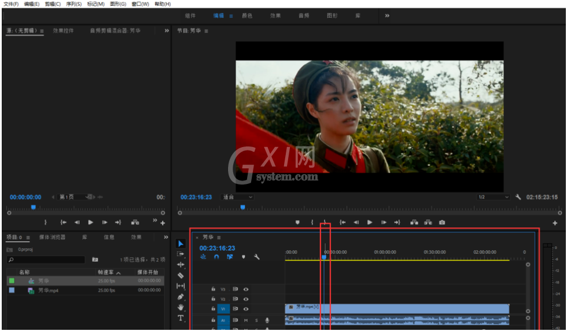Click the project search input field
The width and height of the screenshot is (567, 331).
(x=46, y=259)
